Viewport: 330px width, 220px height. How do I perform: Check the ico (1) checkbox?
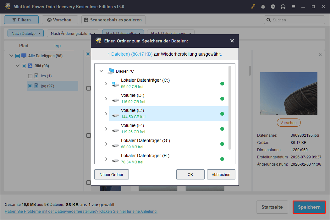(30, 76)
